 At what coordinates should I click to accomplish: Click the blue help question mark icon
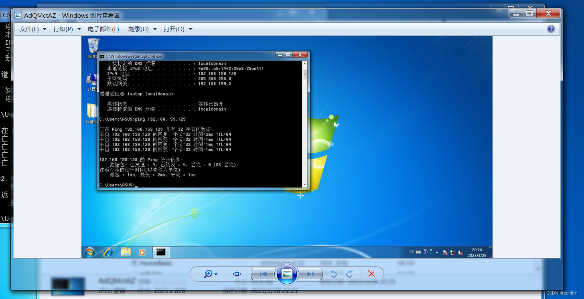click(551, 29)
